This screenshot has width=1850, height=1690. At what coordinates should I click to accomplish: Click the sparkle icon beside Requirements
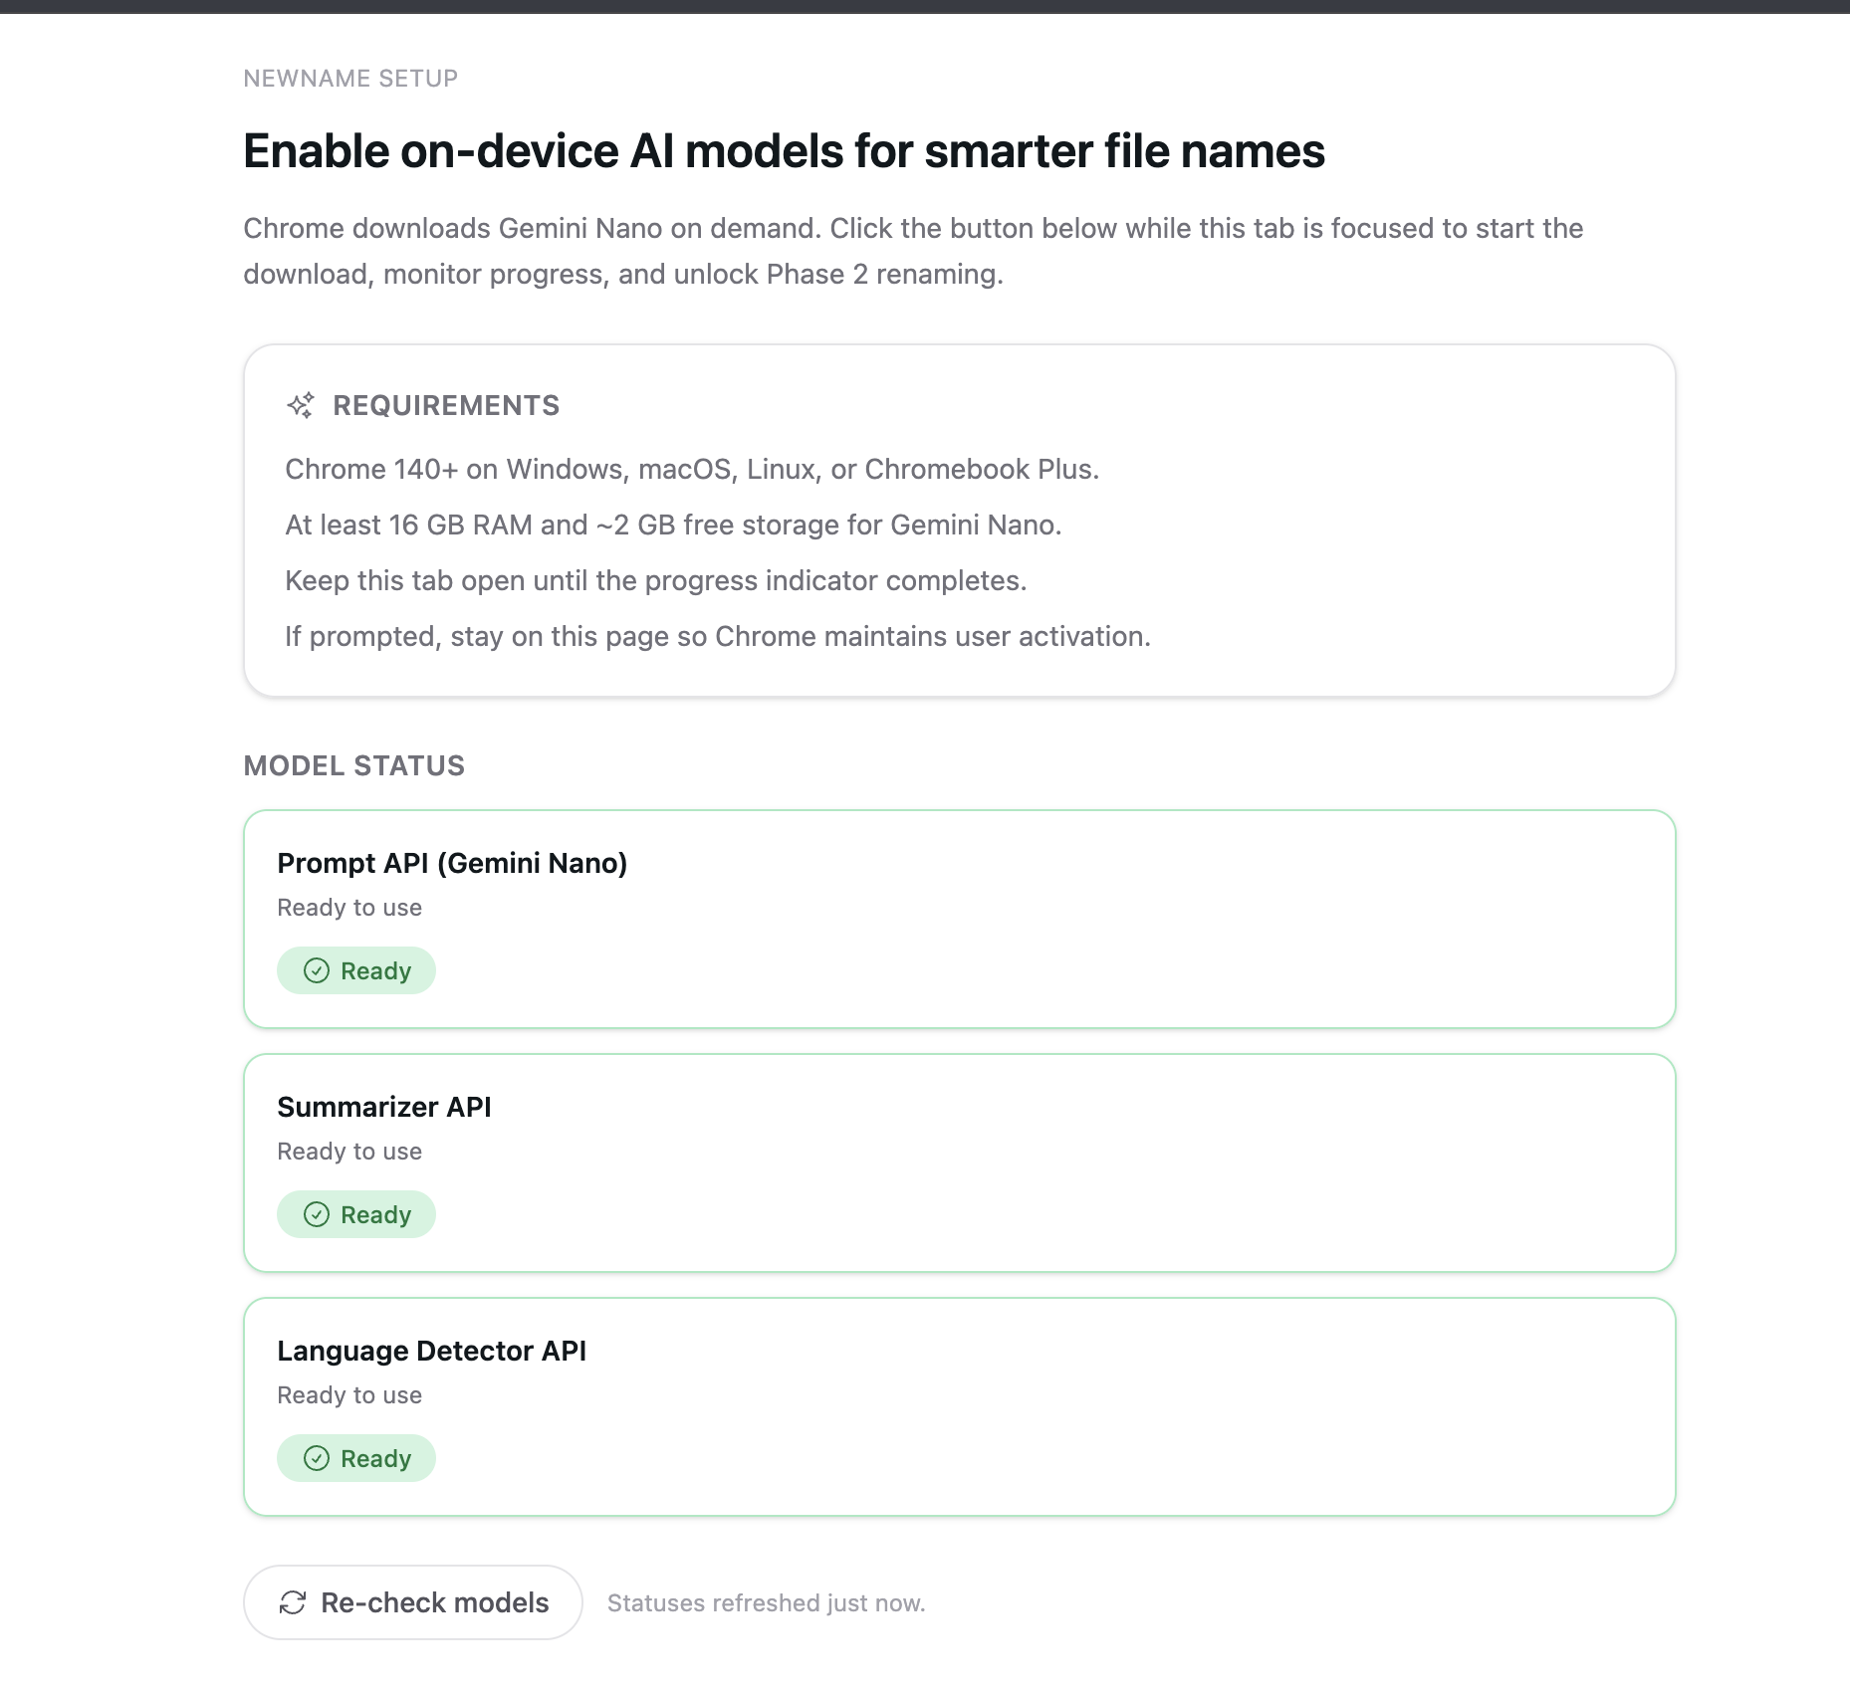[x=301, y=405]
